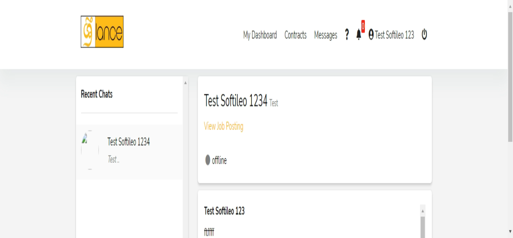Open Messages from the top navigation
Image resolution: width=513 pixels, height=238 pixels.
(x=326, y=35)
